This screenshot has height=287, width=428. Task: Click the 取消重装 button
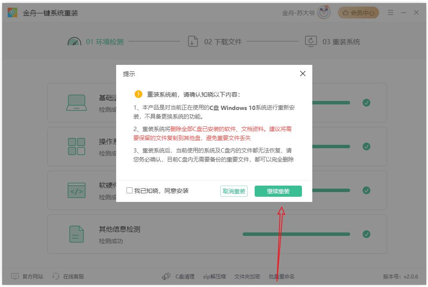click(234, 191)
